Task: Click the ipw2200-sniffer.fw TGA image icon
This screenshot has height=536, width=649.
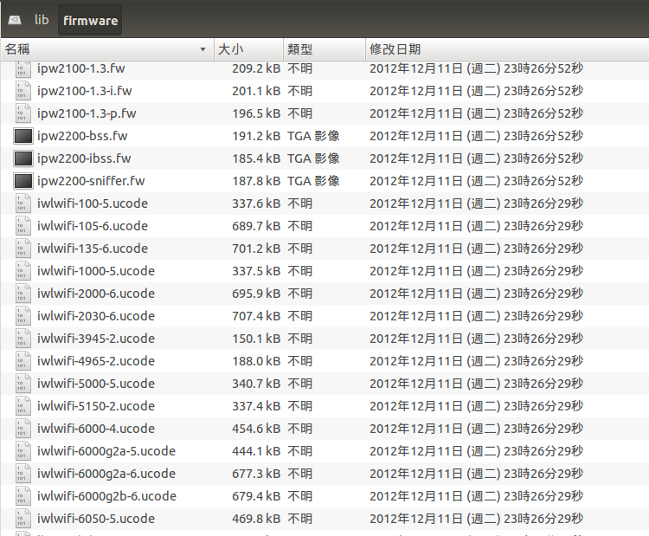Action: (22, 181)
